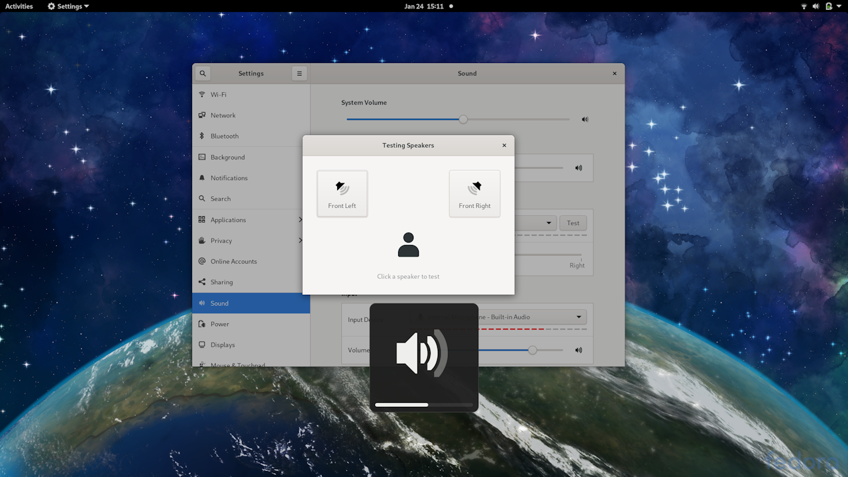Screen dimensions: 848x477
Task: Click the top bar Wi-Fi status icon
Action: pyautogui.click(x=804, y=6)
